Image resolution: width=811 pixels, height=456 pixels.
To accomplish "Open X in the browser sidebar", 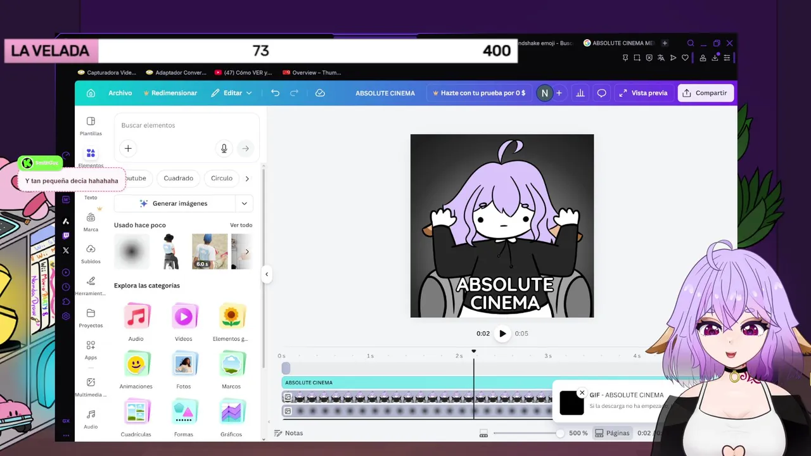I will click(66, 250).
